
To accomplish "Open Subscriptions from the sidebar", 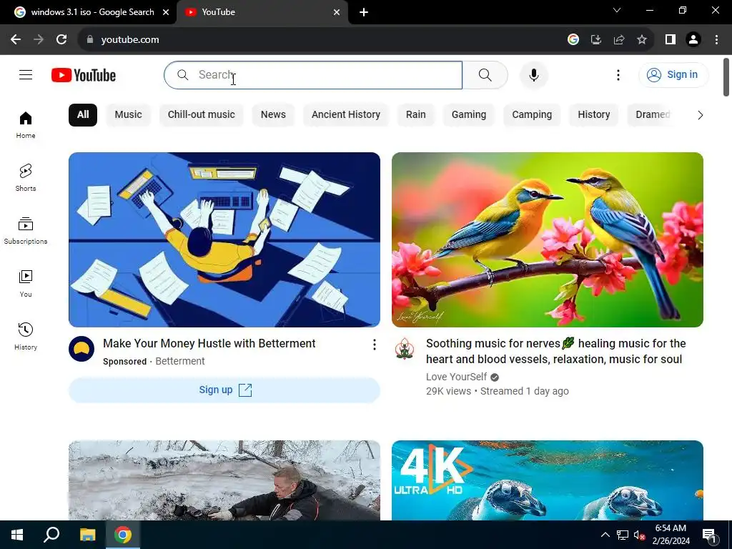I will [26, 231].
